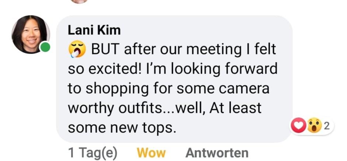The width and height of the screenshot is (347, 161).
Task: Click the 1 Tag(e) timestamp
Action: tap(93, 153)
